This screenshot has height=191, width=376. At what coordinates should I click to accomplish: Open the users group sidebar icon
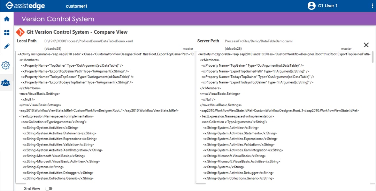[6, 83]
